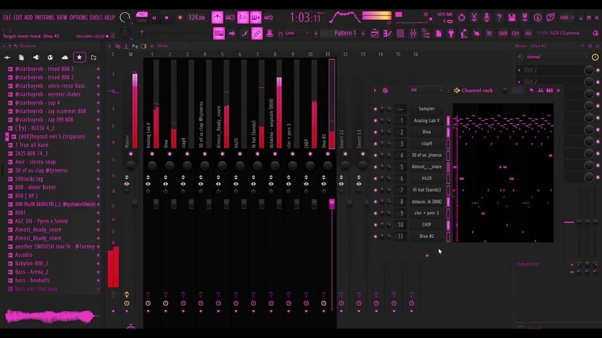Click the typing keyboard to piano icon

219,33
